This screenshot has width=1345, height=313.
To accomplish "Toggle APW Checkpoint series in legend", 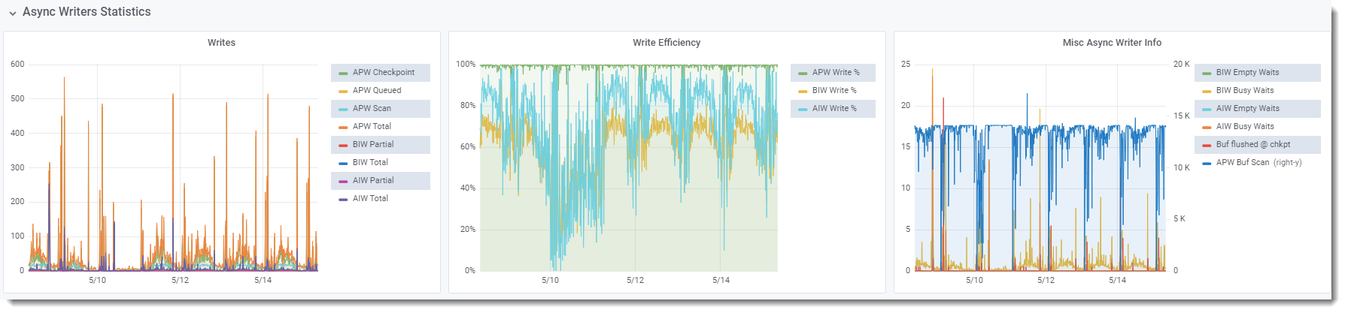I will pos(383,73).
